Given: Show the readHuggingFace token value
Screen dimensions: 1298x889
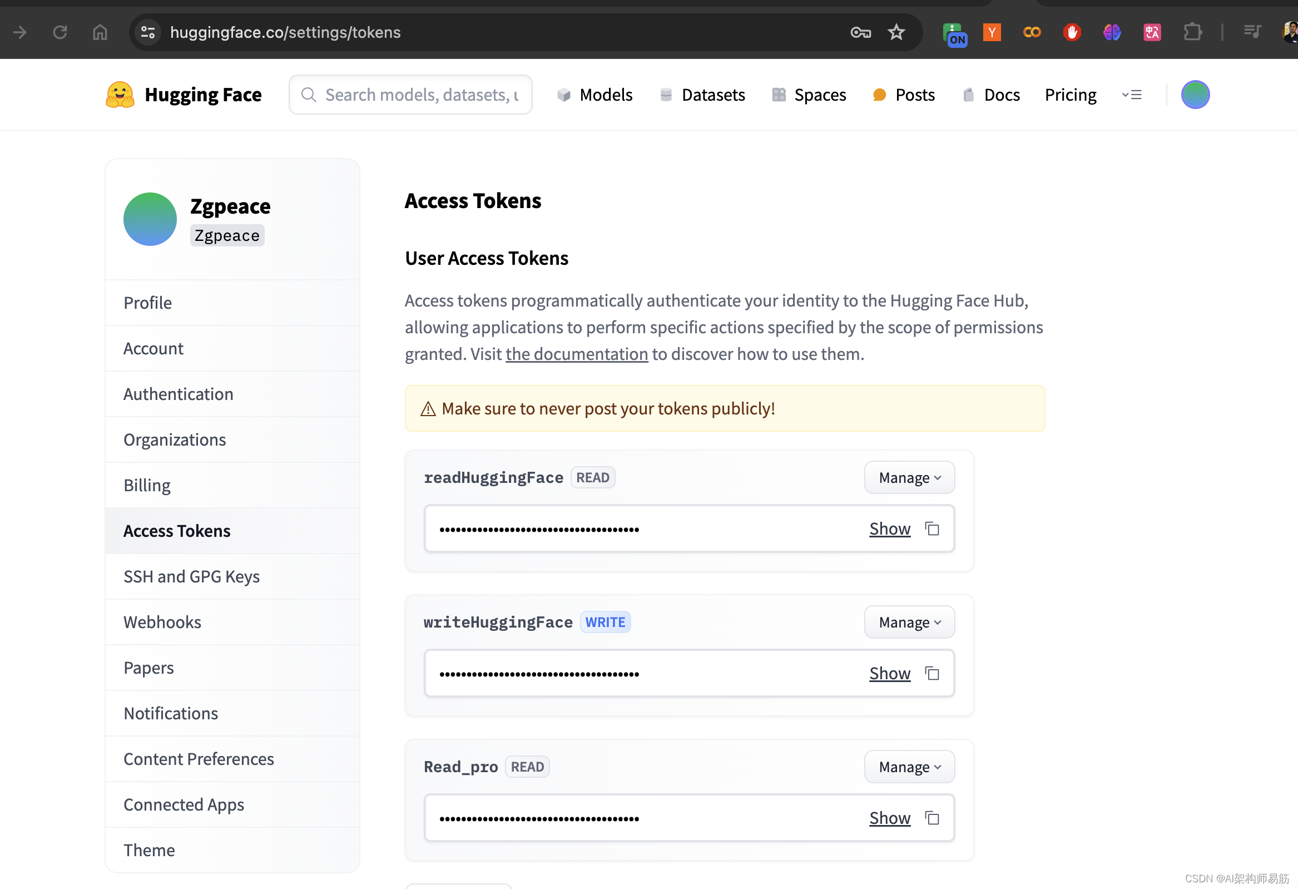Looking at the screenshot, I should tap(889, 528).
